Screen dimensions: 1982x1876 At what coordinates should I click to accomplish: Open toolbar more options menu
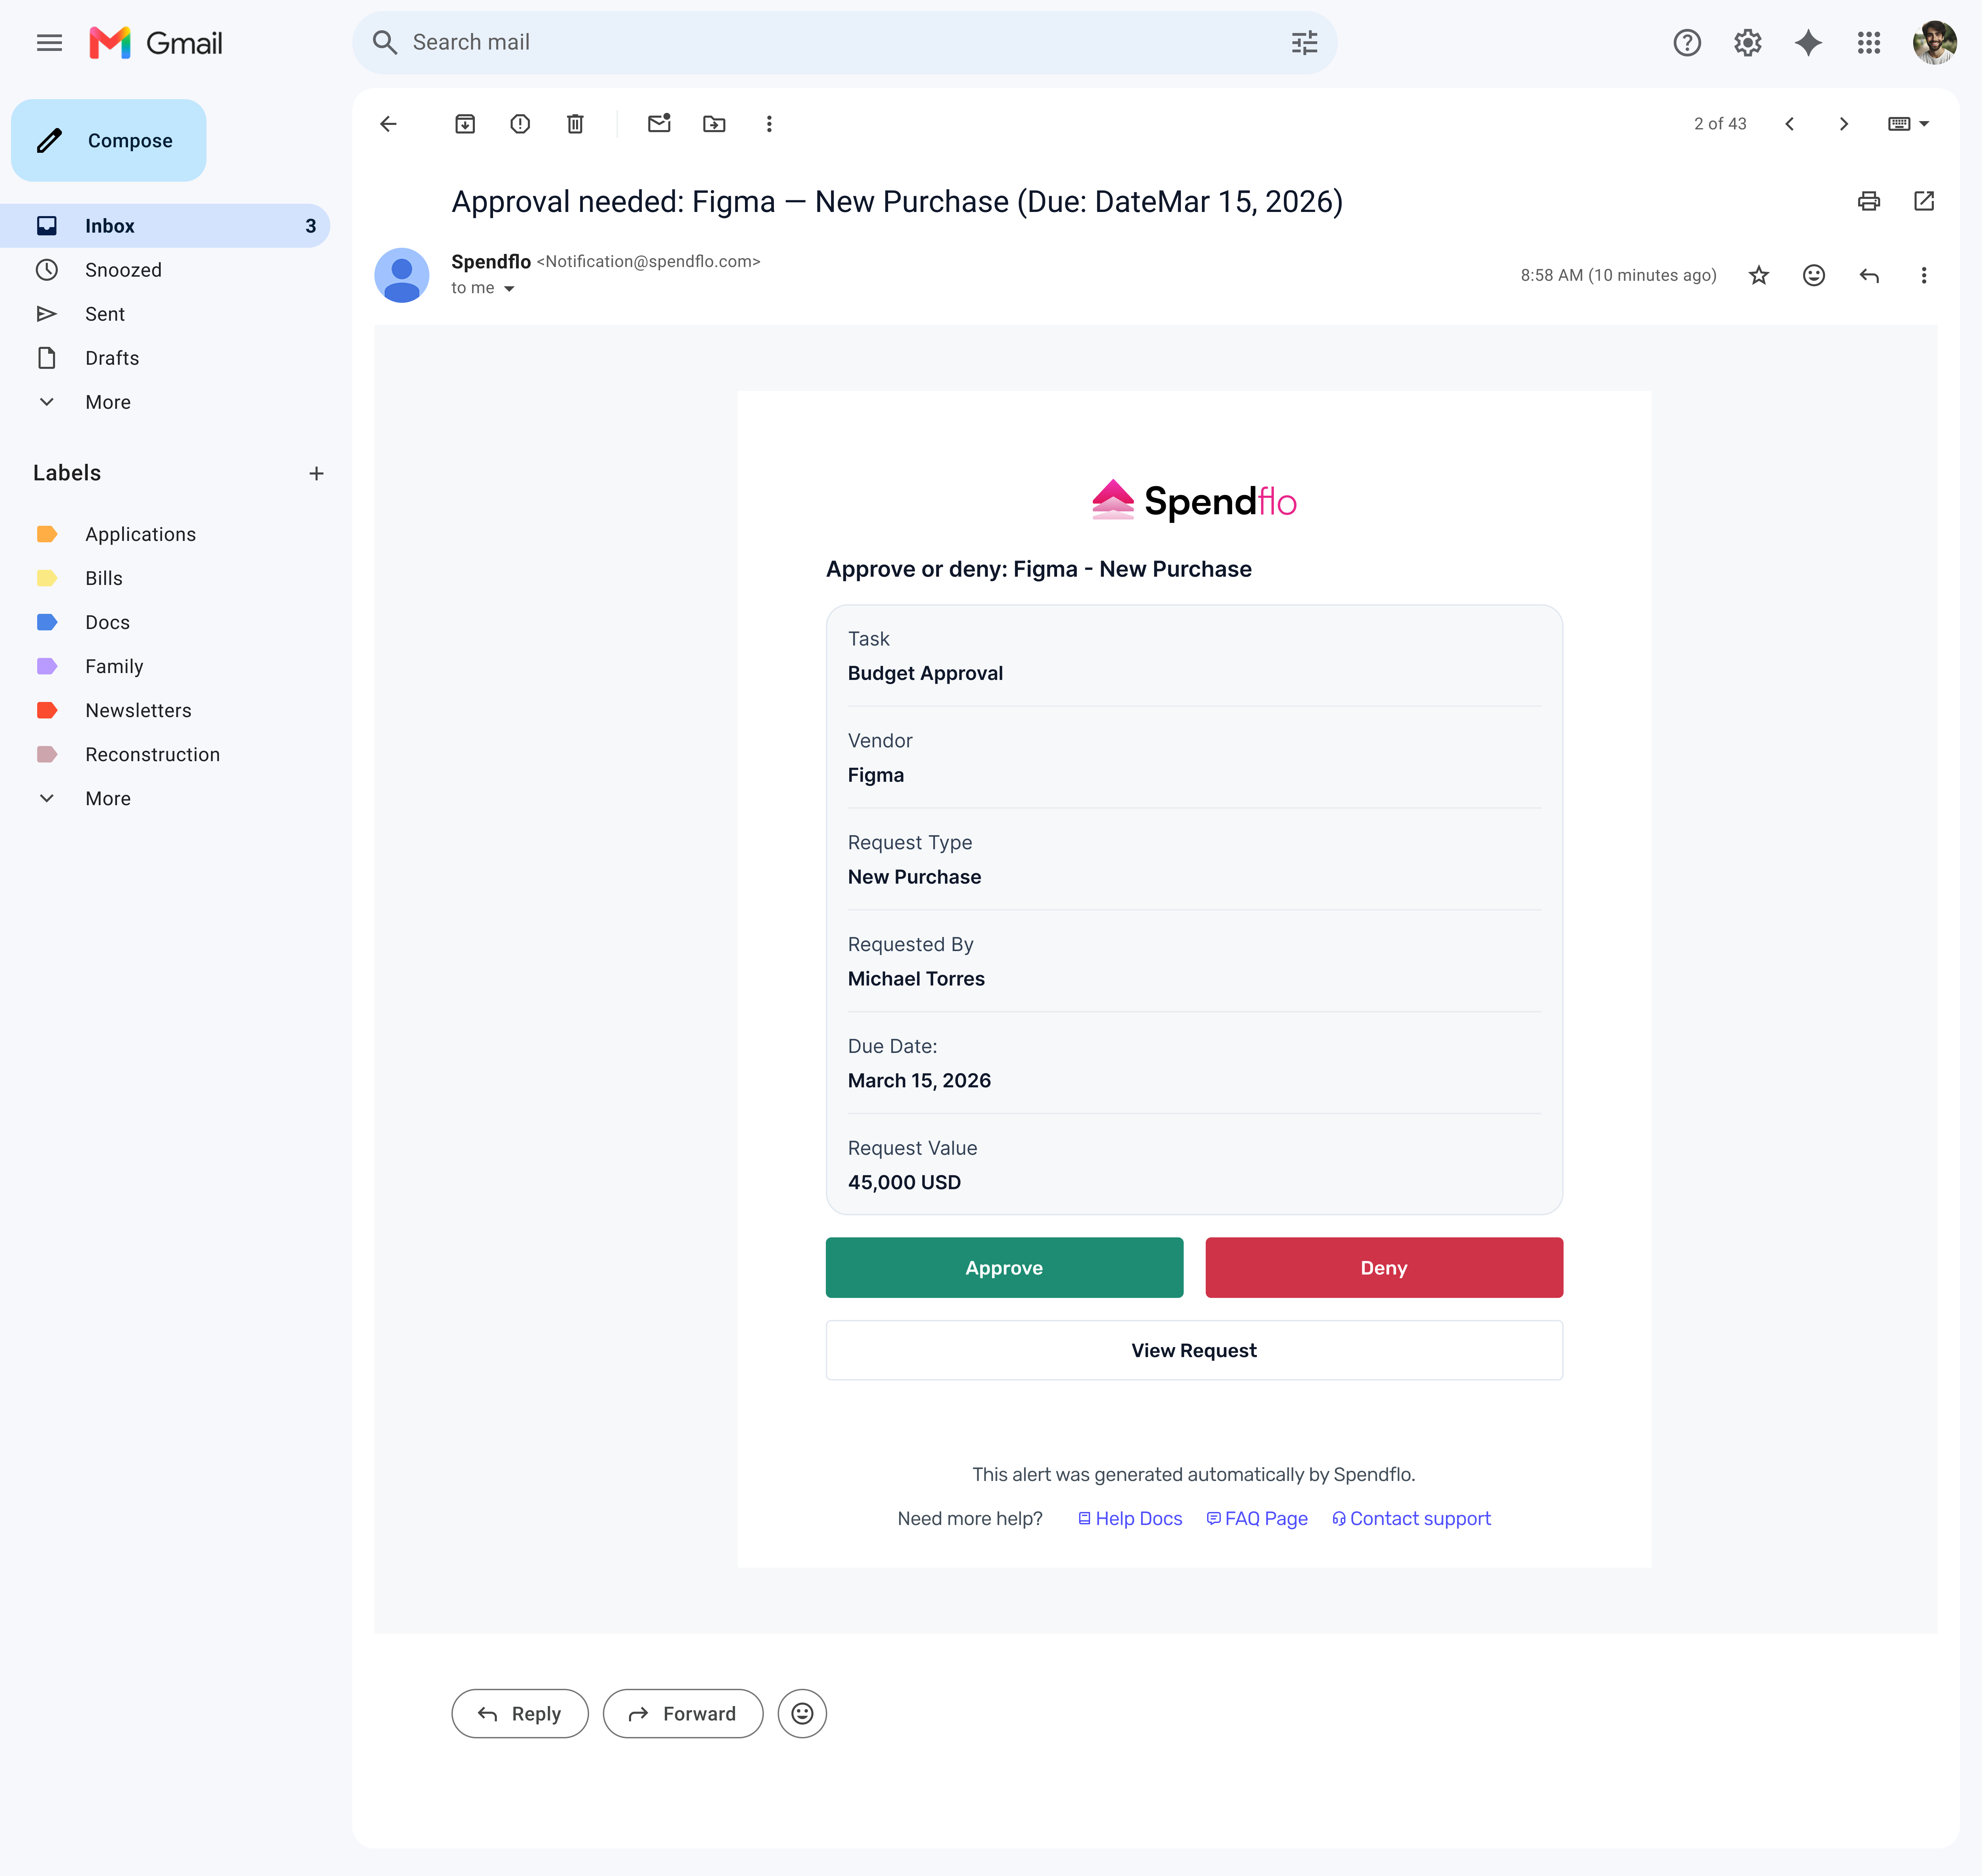(x=769, y=124)
